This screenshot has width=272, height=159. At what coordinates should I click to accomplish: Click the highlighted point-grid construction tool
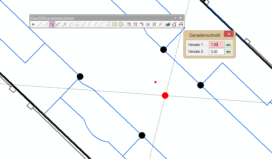pos(52,24)
